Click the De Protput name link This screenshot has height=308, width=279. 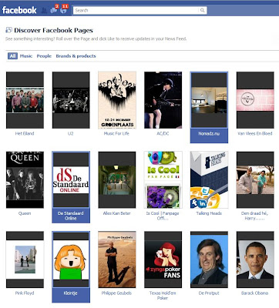click(x=209, y=293)
